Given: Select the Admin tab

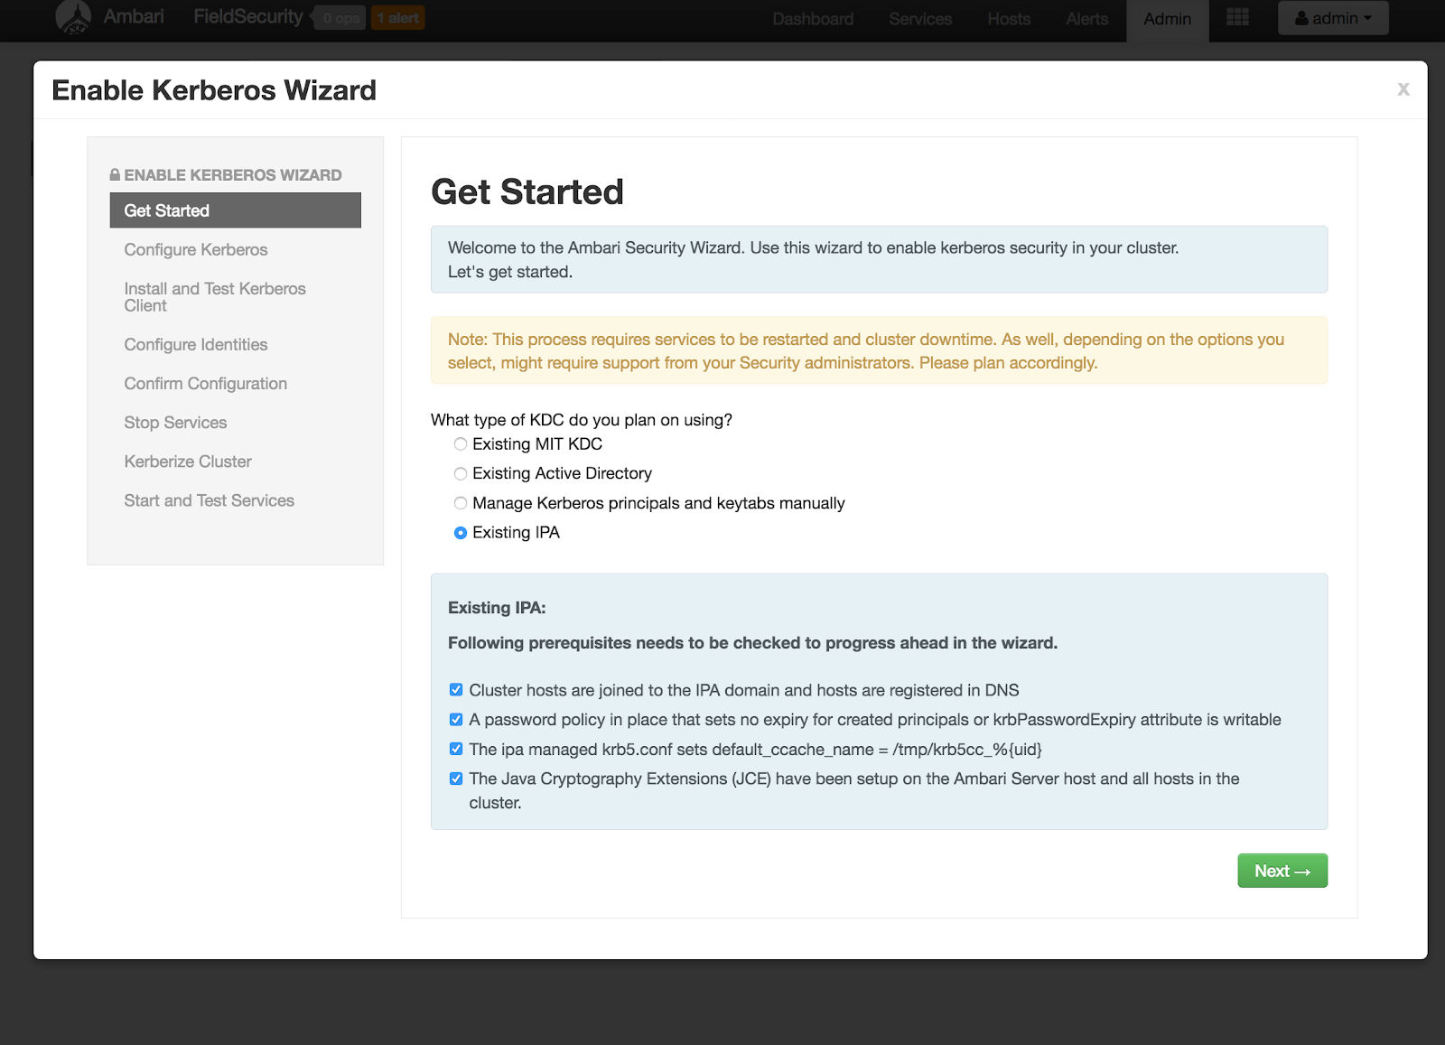Looking at the screenshot, I should (1167, 19).
